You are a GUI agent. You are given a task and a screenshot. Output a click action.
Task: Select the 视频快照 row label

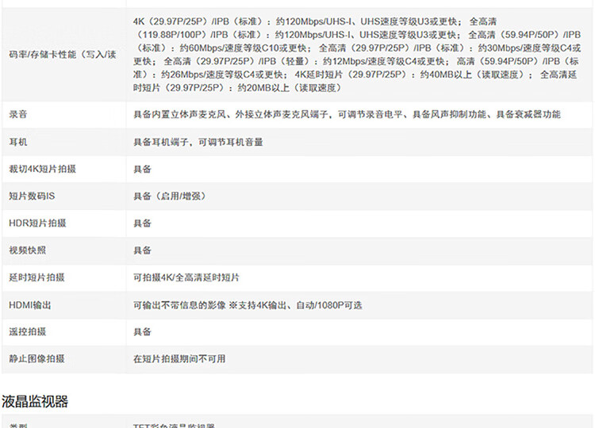coord(28,250)
